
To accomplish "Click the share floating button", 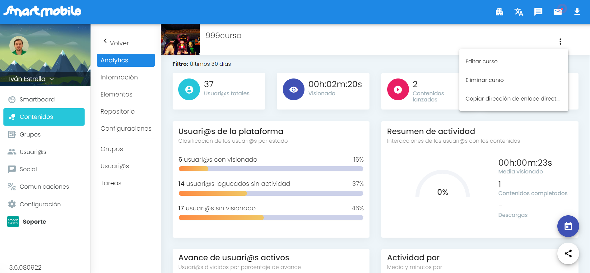I will tap(568, 253).
